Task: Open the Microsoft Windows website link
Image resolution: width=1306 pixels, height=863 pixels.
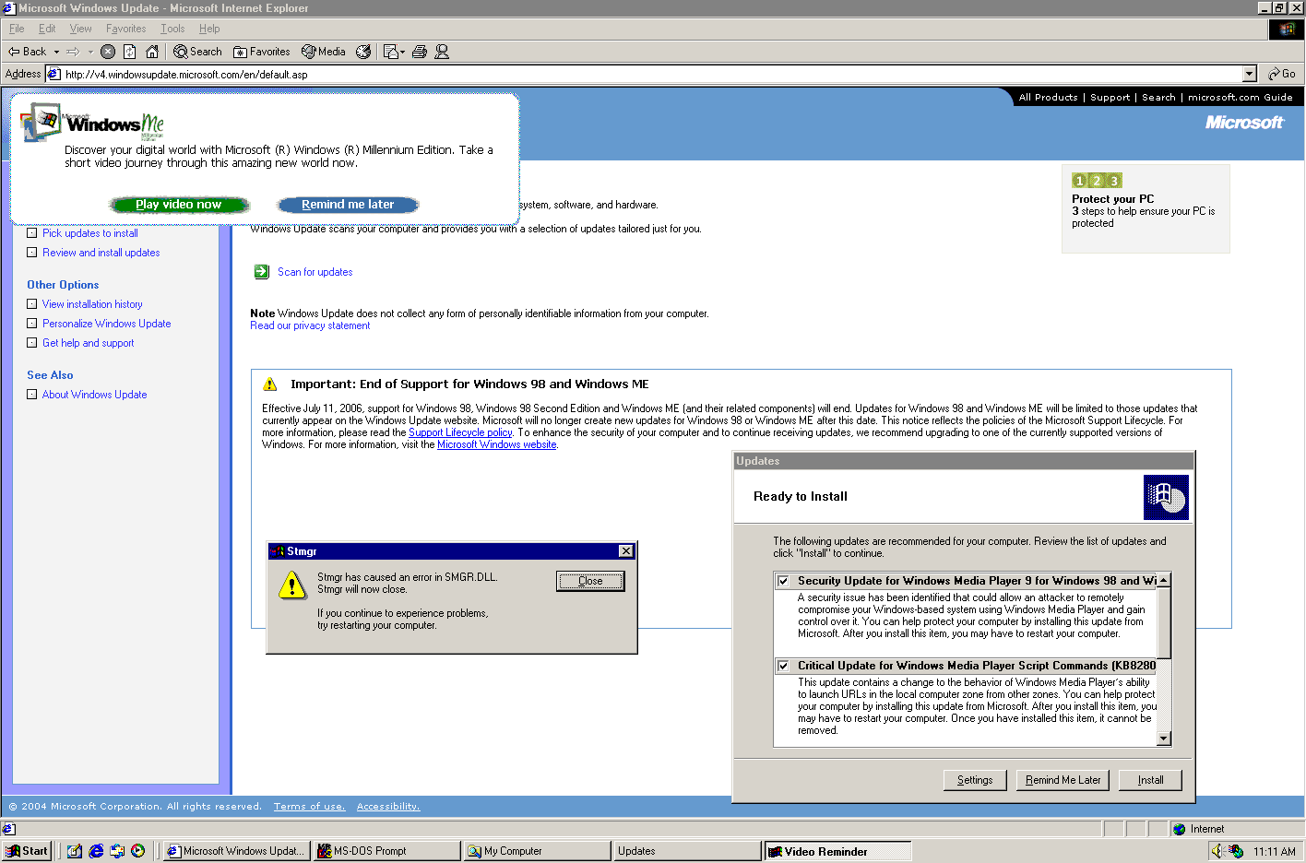Action: [x=497, y=444]
